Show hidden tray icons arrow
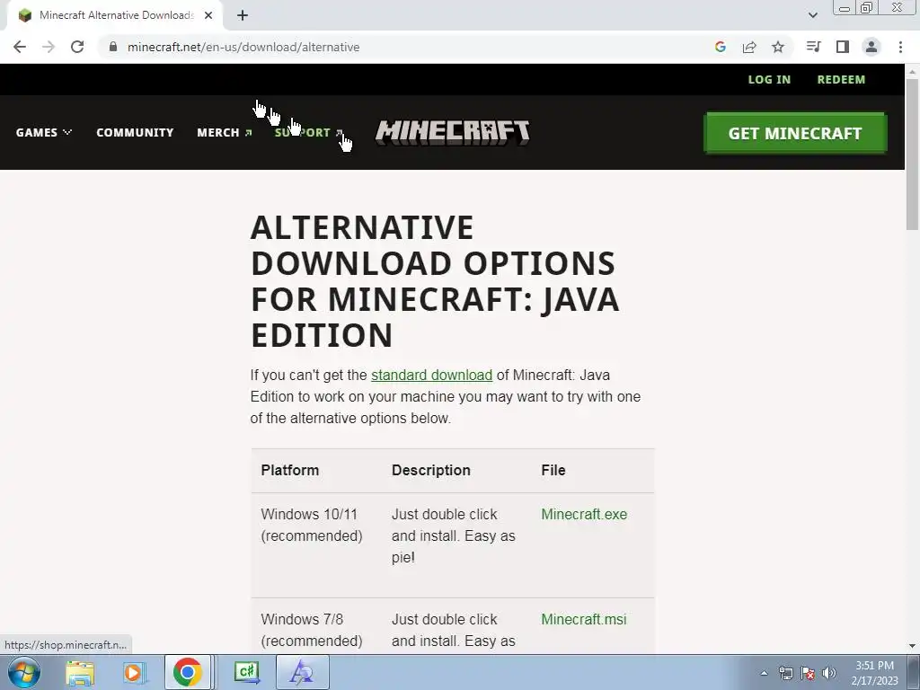This screenshot has width=920, height=690. coord(764,673)
